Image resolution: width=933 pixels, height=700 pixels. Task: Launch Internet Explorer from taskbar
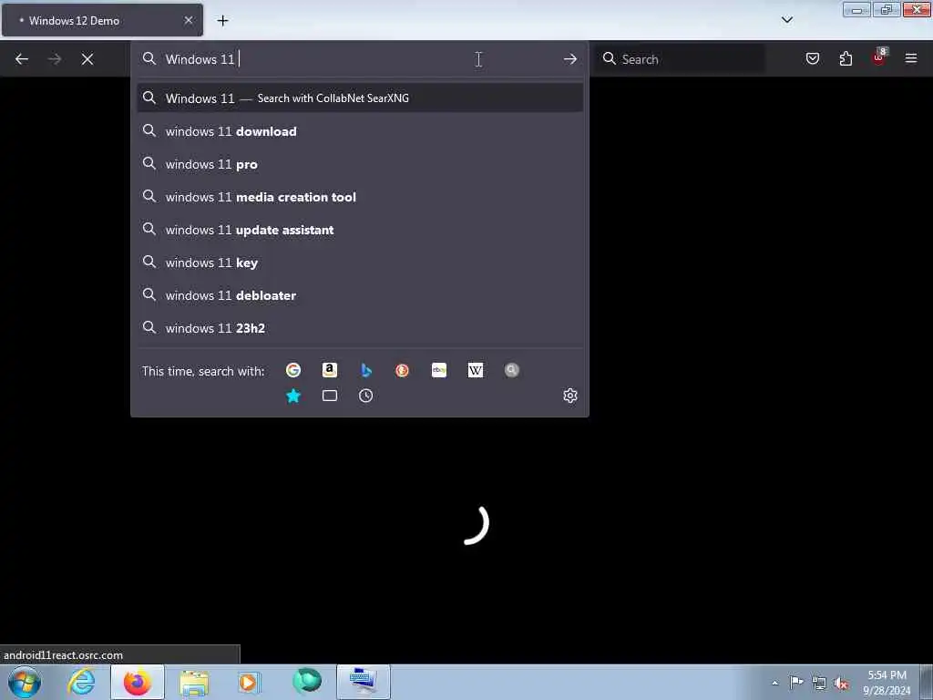[x=81, y=682]
